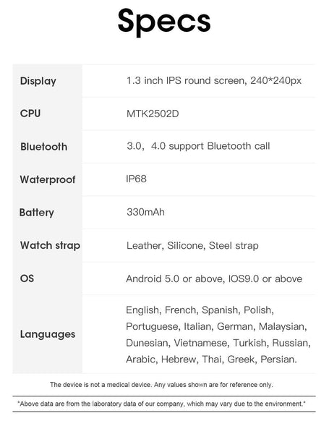Select the Watch strap row label
The width and height of the screenshot is (329, 434).
50,245
